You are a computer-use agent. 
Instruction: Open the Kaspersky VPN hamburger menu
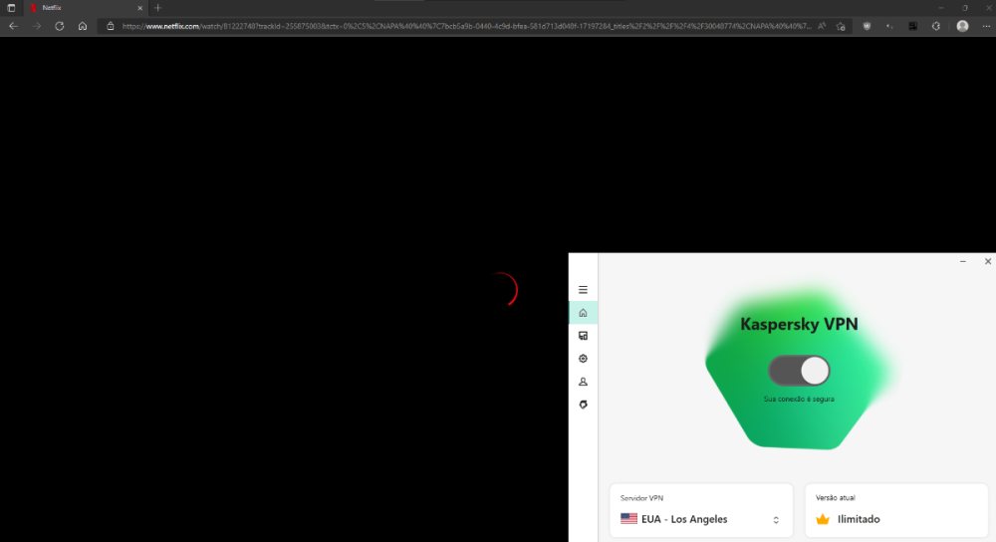tap(583, 290)
